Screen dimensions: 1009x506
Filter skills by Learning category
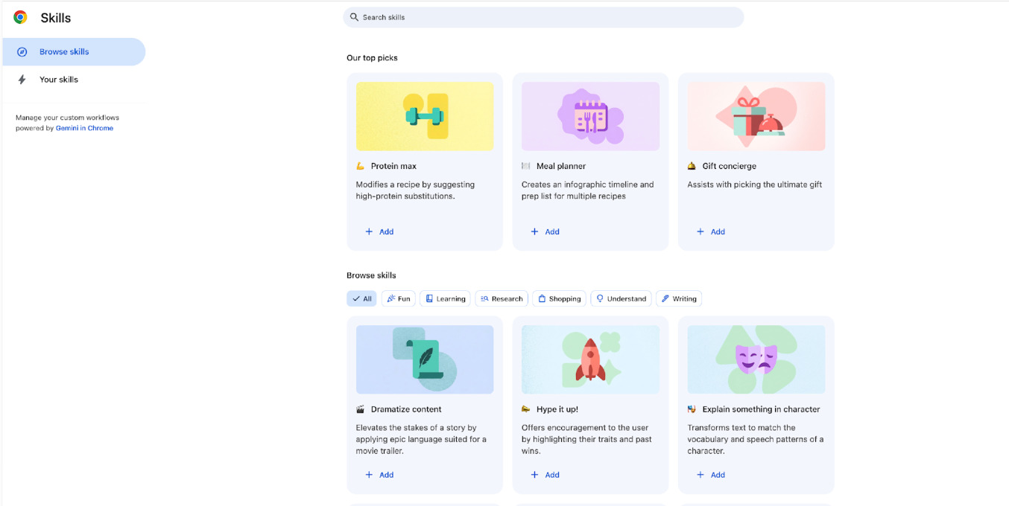pos(445,299)
